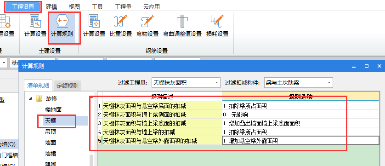
Task: Select 楼地面 in the tree
Action: [53, 110]
